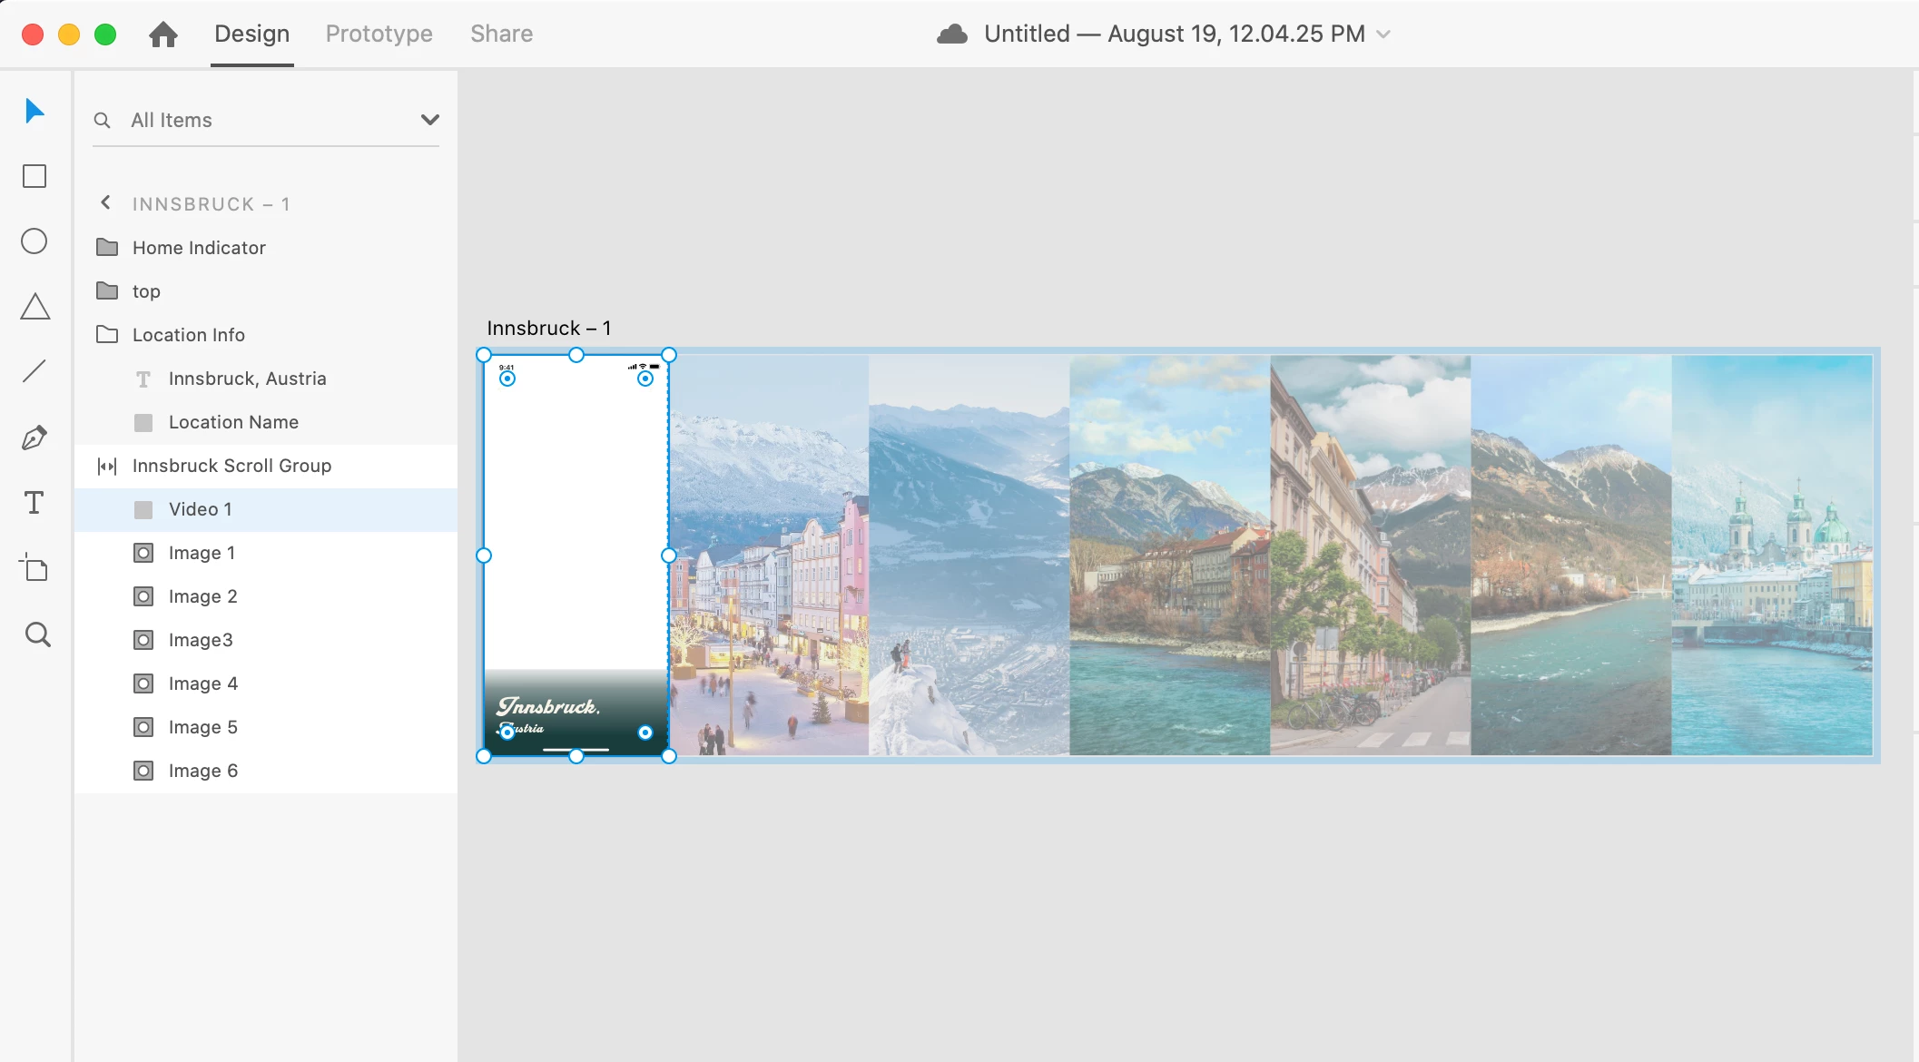Activate the Line tool
Screen dimensions: 1919x1062
tap(34, 371)
